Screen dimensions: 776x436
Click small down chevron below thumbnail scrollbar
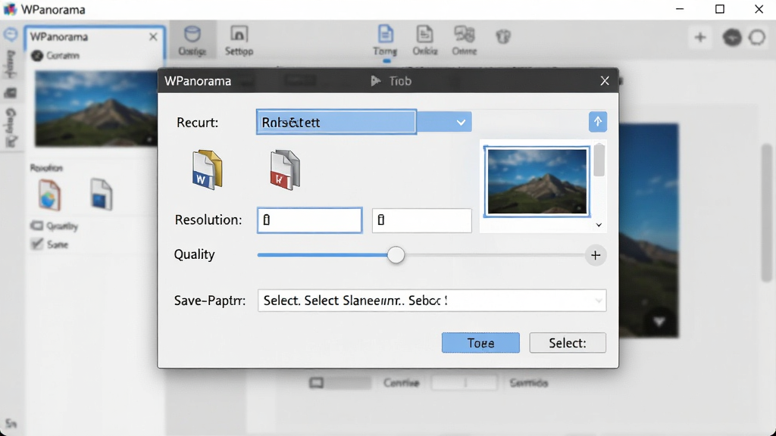[x=599, y=225]
